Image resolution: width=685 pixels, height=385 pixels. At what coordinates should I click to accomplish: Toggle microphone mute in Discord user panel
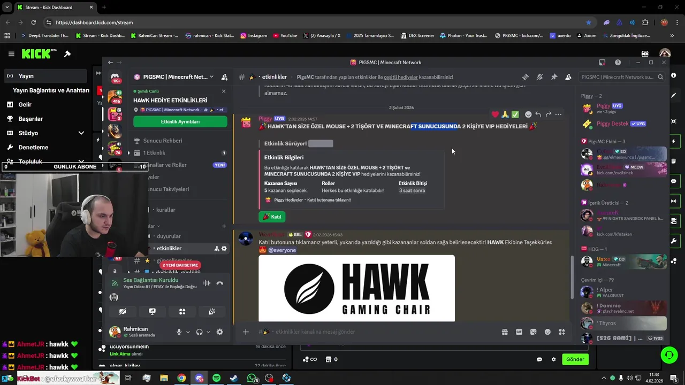click(179, 332)
